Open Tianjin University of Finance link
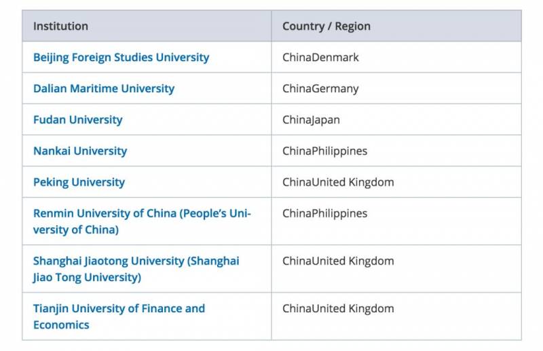The width and height of the screenshot is (543, 351). 119,316
